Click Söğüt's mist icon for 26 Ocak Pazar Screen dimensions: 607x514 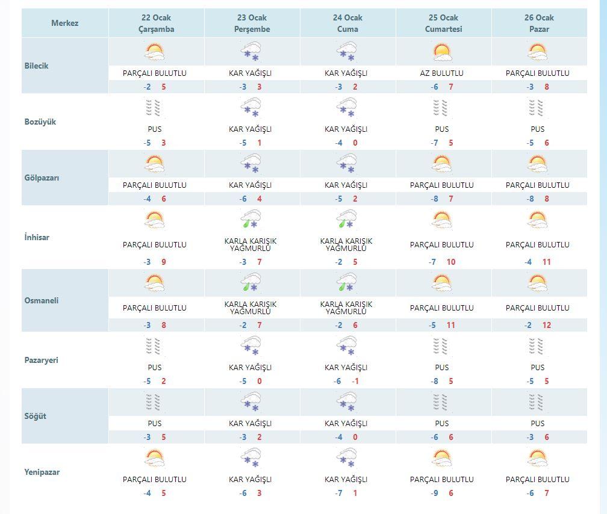(x=538, y=402)
